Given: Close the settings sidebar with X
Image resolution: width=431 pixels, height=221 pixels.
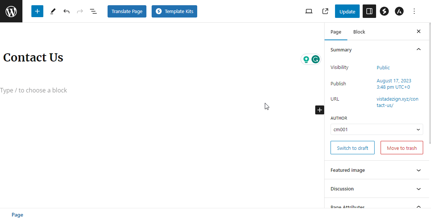Looking at the screenshot, I should [419, 32].
